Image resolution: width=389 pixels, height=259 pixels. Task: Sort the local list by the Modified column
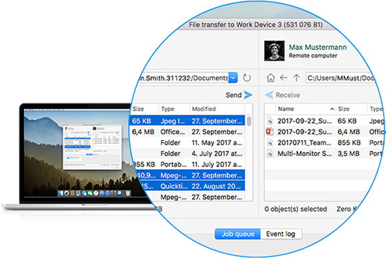(x=204, y=109)
